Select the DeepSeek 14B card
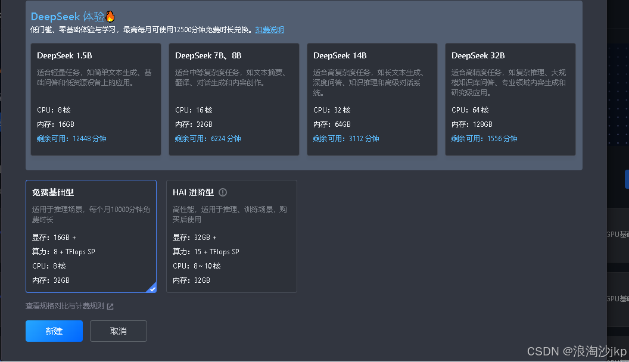 coord(372,99)
